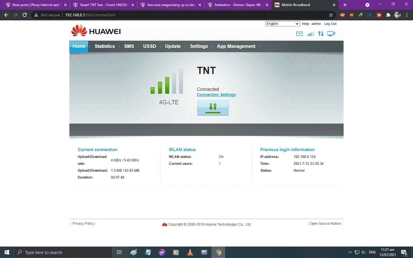
Task: Launch VLC media player from the taskbar
Action: (190, 252)
